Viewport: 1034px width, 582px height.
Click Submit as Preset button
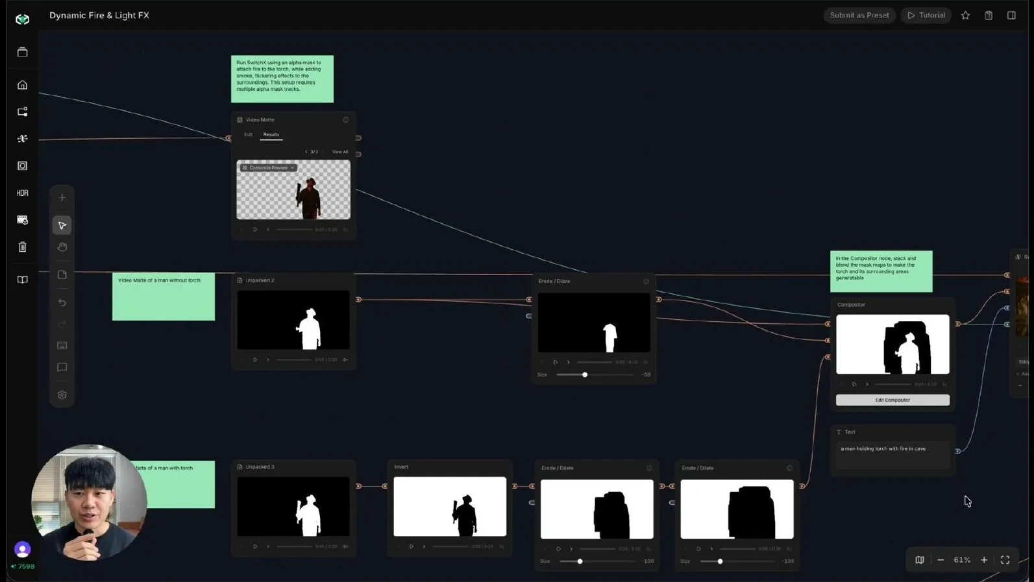859,16
